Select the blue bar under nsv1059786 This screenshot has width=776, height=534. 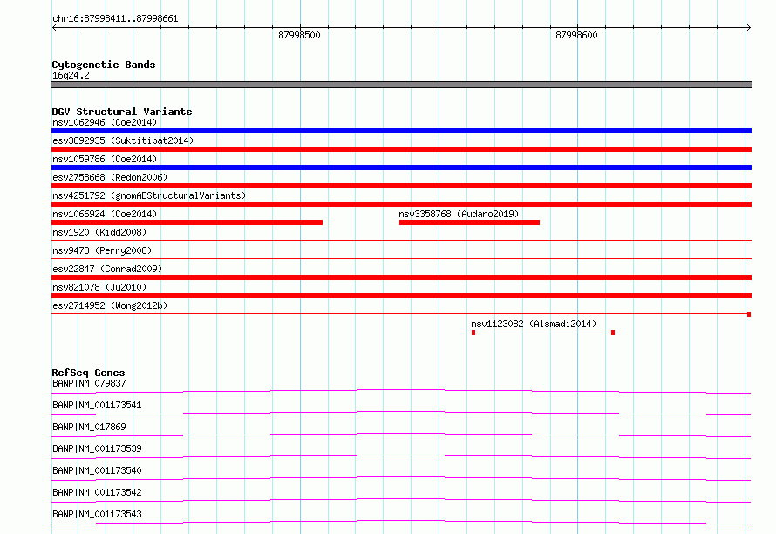tap(401, 168)
